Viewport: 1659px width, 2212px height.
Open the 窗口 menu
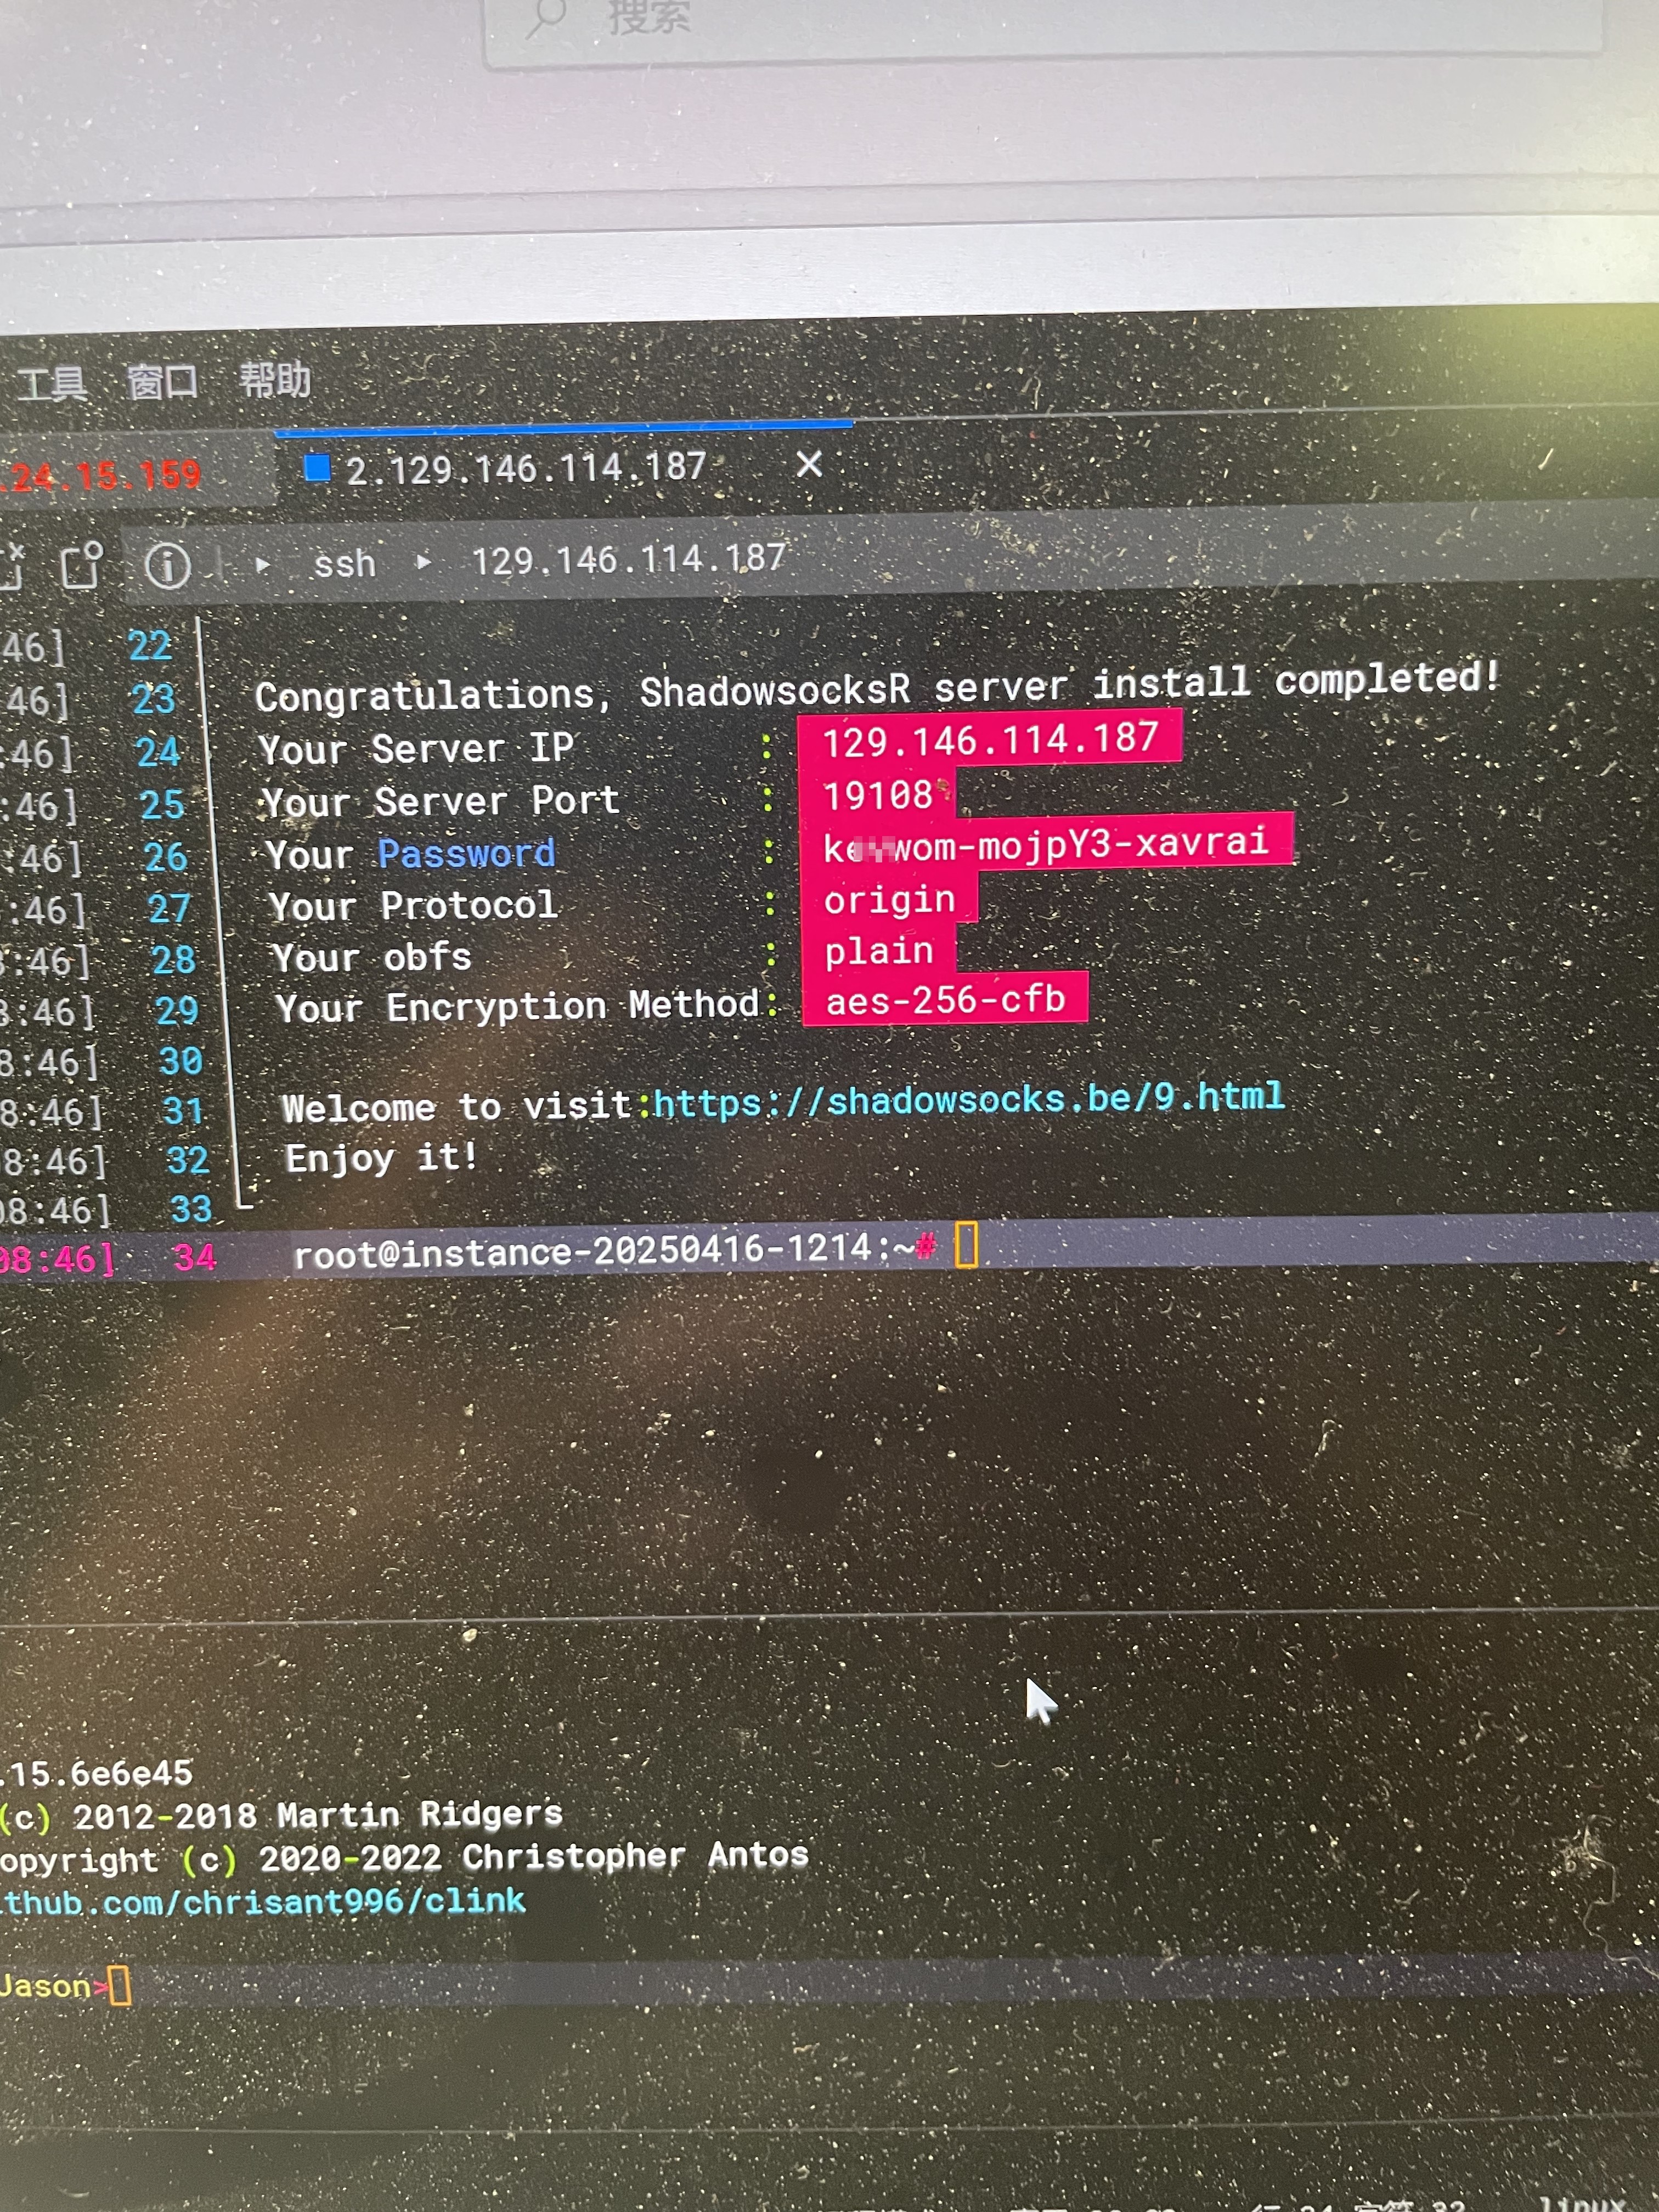click(x=163, y=382)
